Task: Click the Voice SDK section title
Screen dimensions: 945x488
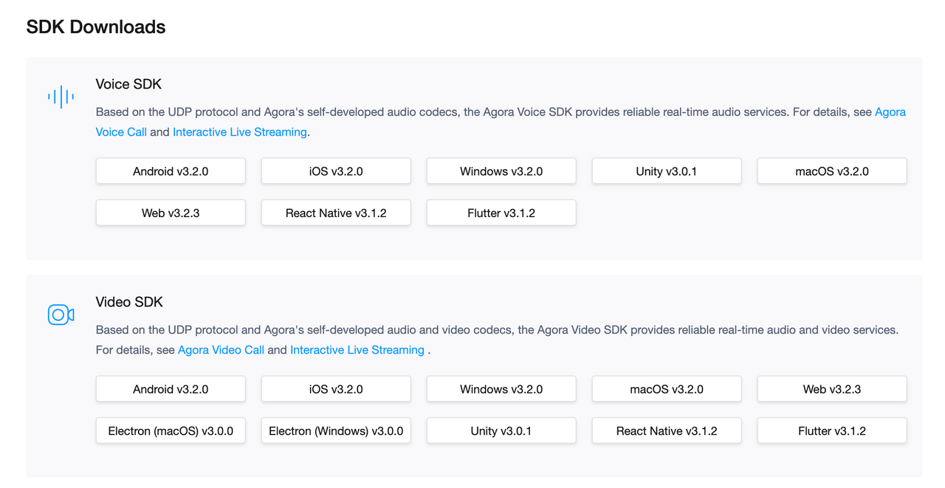Action: pyautogui.click(x=128, y=84)
